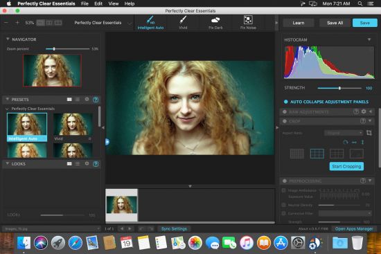This screenshot has height=254, width=381.
Task: Open the Looks help icon
Action: click(96, 164)
